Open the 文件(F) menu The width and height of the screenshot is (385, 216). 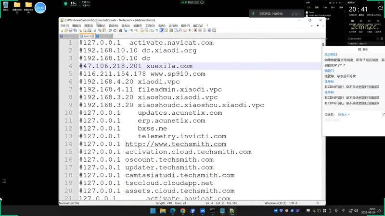[64, 26]
